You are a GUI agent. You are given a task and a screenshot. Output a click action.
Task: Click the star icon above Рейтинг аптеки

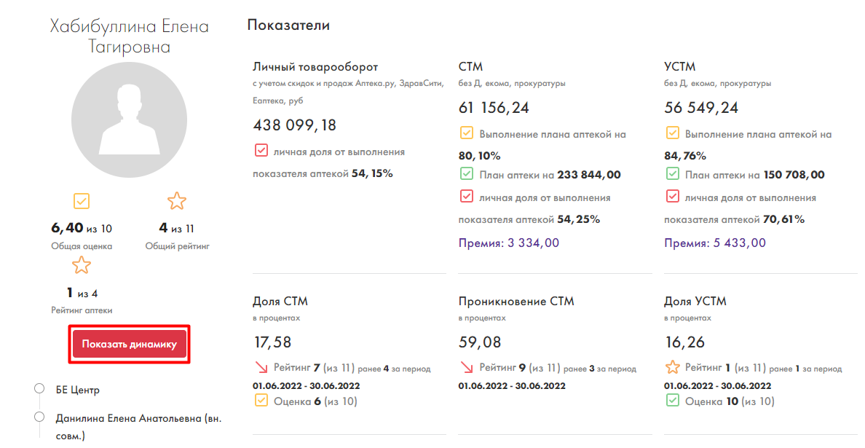[82, 264]
